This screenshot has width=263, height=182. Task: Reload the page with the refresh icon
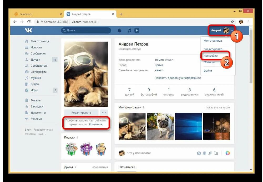pos(29,22)
